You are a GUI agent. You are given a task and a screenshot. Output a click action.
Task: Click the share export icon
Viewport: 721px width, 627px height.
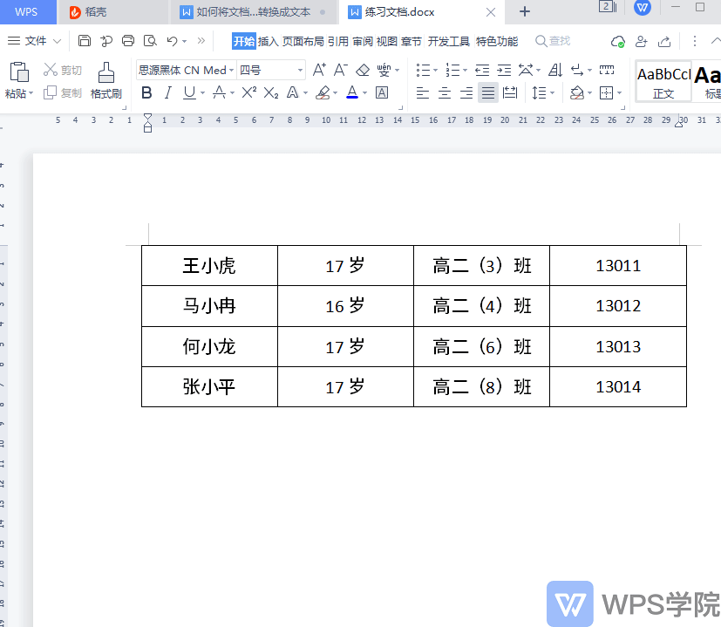coord(664,41)
